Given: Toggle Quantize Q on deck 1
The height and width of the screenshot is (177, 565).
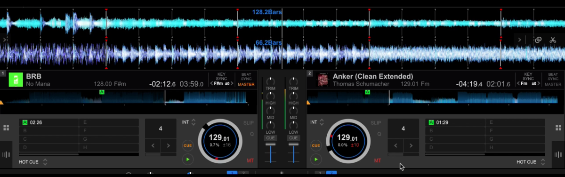Looking at the screenshot, I should [252, 134].
